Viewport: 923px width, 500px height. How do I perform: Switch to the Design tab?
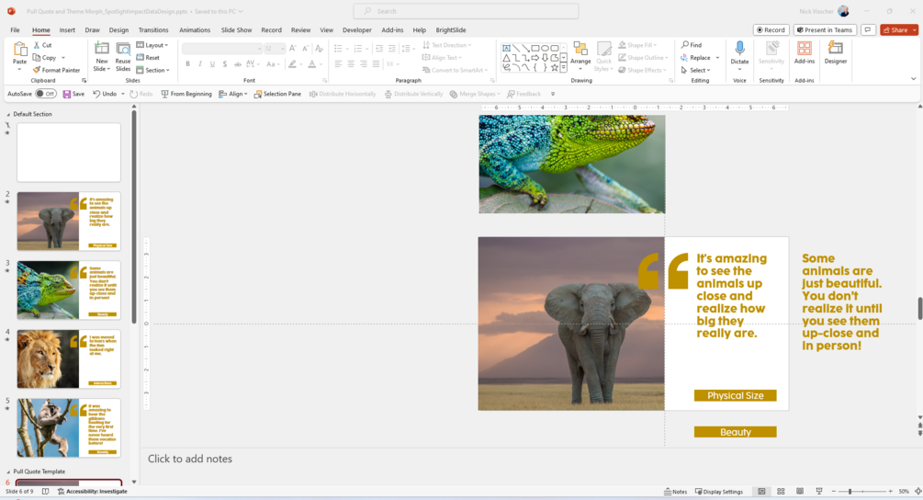coord(118,30)
